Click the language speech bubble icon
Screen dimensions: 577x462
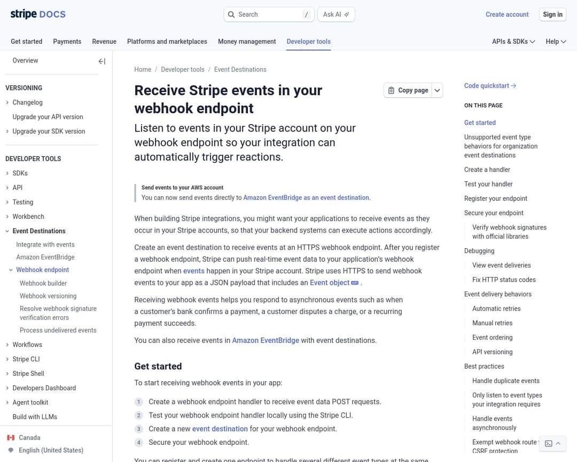[11, 450]
